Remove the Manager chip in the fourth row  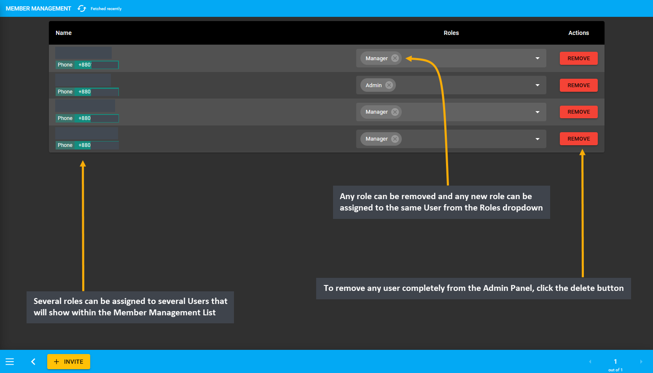pyautogui.click(x=395, y=139)
